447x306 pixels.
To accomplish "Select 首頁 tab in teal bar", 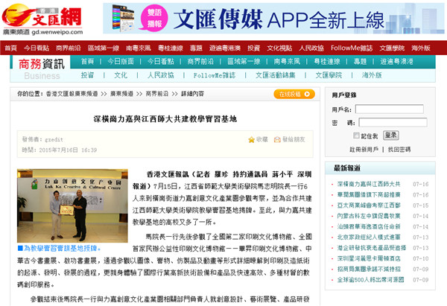I will click(x=87, y=62).
